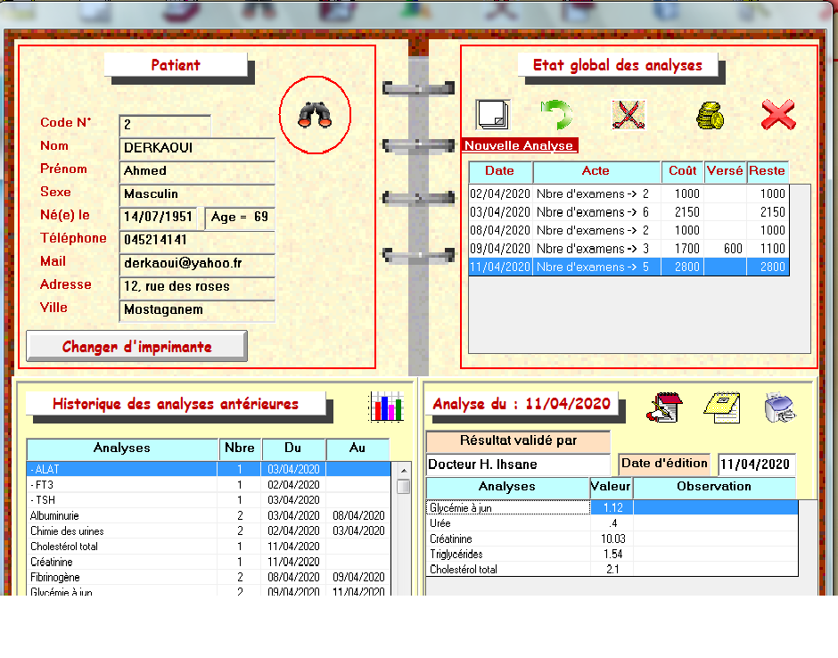838x658 pixels.
Task: Select Glycémie à jun result row
Action: click(612, 508)
